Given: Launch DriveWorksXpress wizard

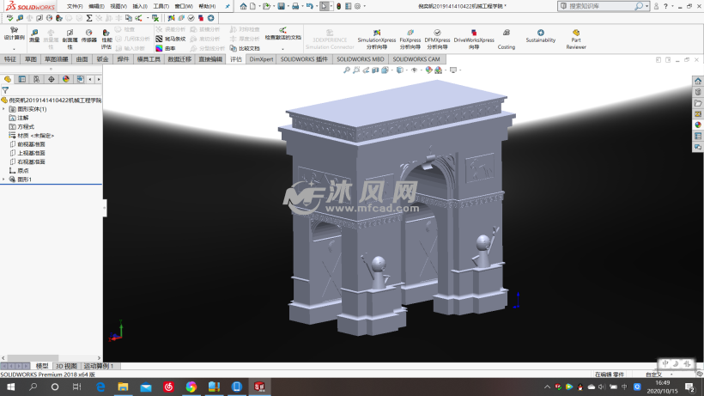Looking at the screenshot, I should coord(474,39).
